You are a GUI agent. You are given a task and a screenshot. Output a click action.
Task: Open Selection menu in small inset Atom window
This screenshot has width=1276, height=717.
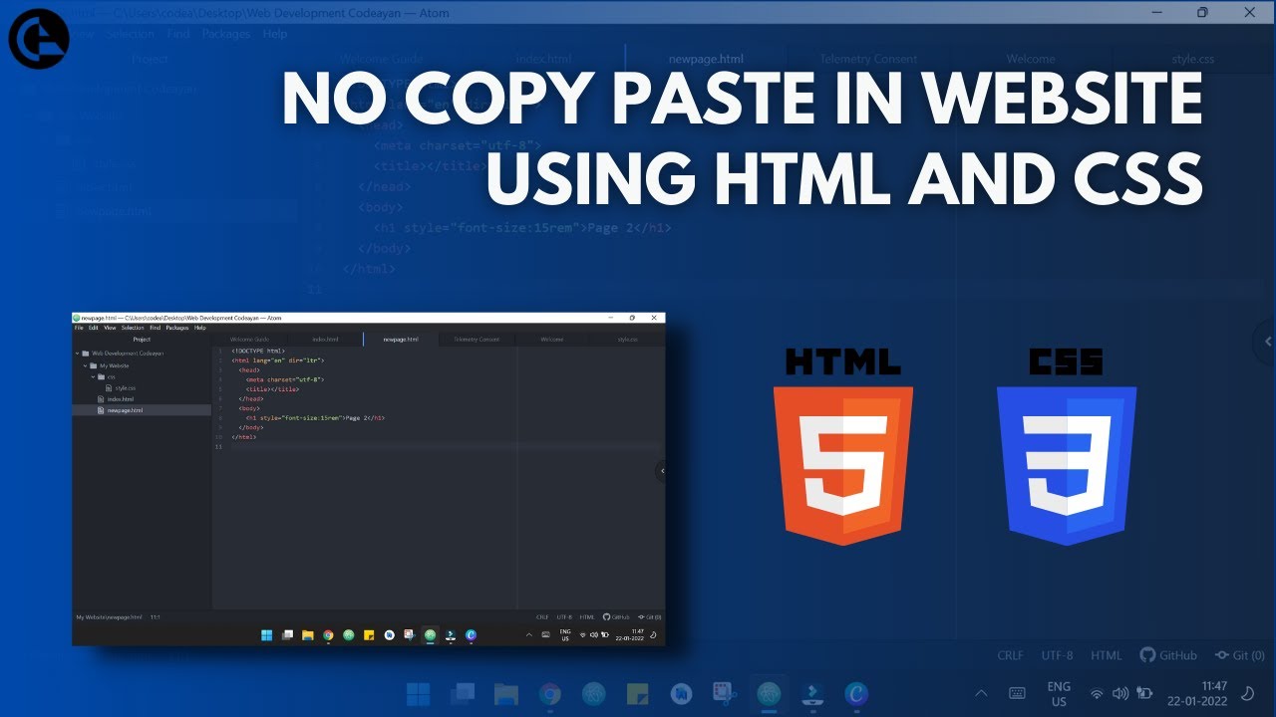pos(133,328)
